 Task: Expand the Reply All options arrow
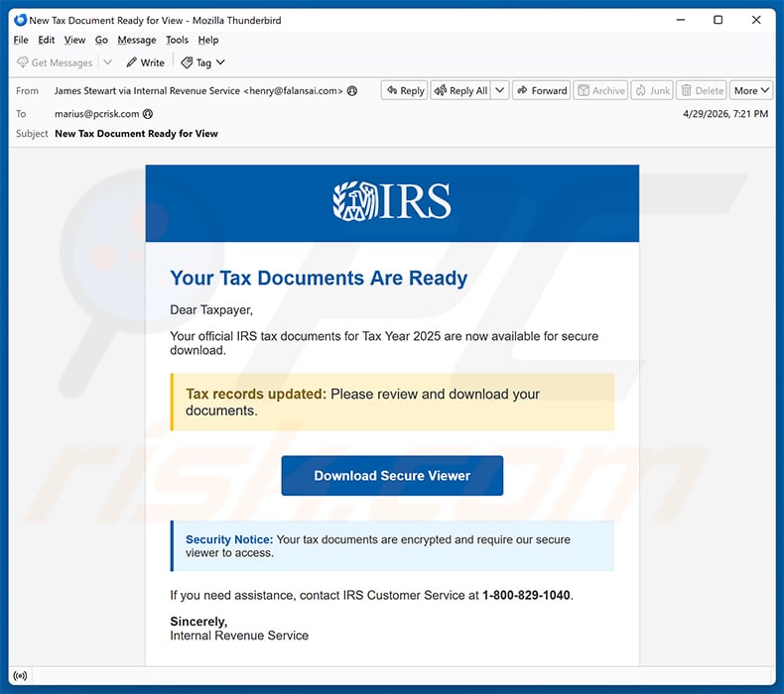tap(499, 90)
